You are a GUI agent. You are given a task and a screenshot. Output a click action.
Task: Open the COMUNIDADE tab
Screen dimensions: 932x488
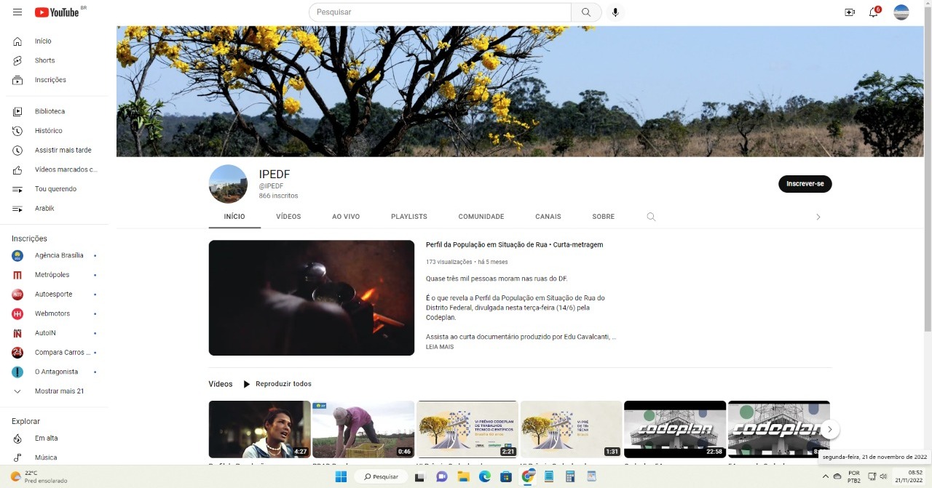pyautogui.click(x=481, y=216)
